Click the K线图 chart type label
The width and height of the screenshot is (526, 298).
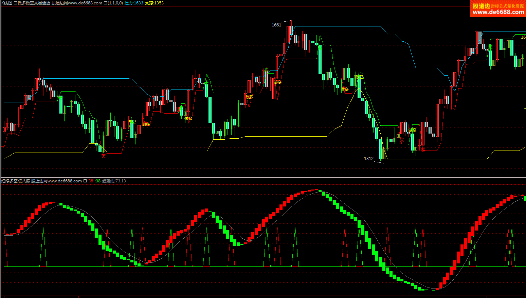6,3
